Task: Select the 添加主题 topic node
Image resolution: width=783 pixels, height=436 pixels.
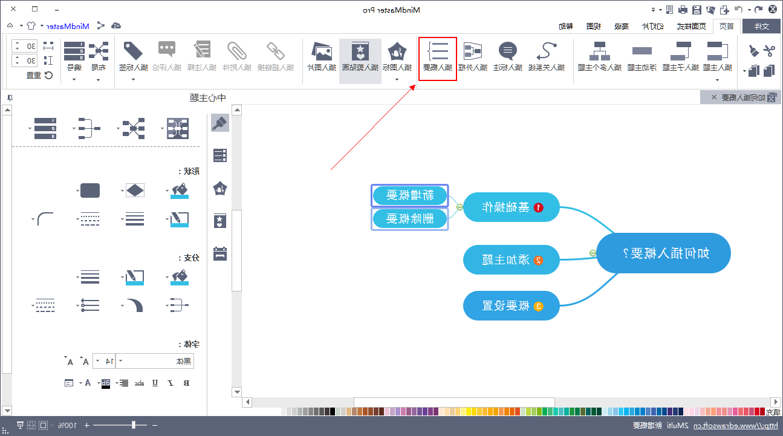Action: pos(512,260)
